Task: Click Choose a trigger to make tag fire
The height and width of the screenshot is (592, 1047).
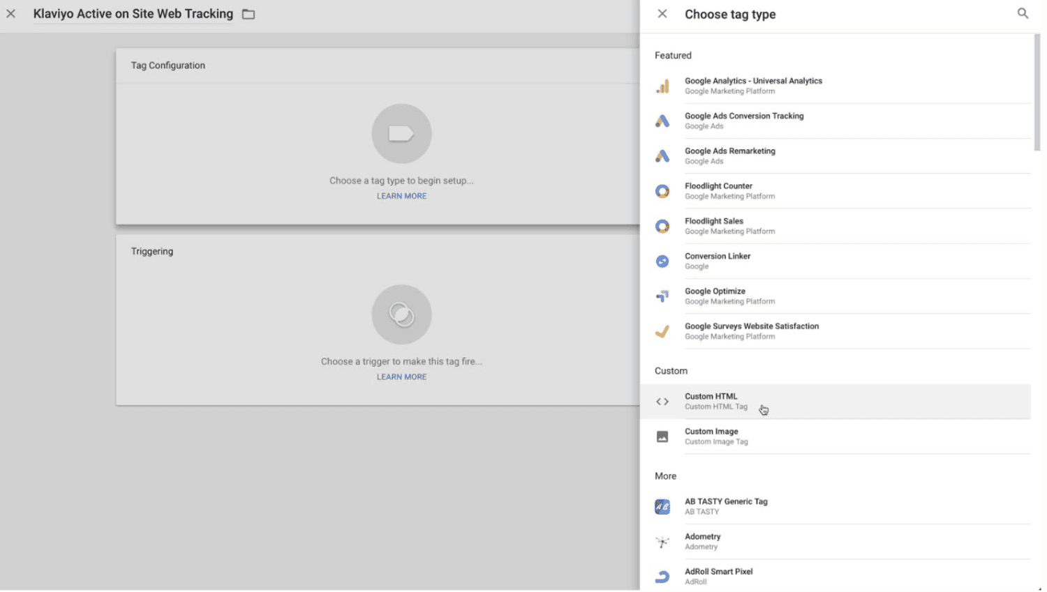Action: 401,361
